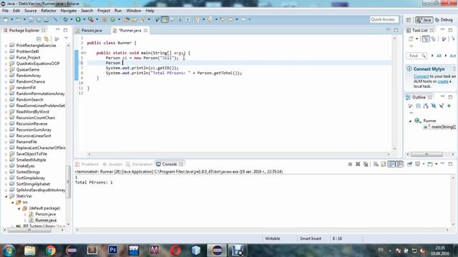Screen dimensions: 458x257
Task: Open Photoshop from the taskbar
Action: click(x=112, y=250)
